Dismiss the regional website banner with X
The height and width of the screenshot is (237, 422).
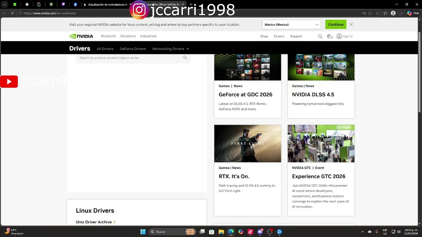pyautogui.click(x=351, y=24)
